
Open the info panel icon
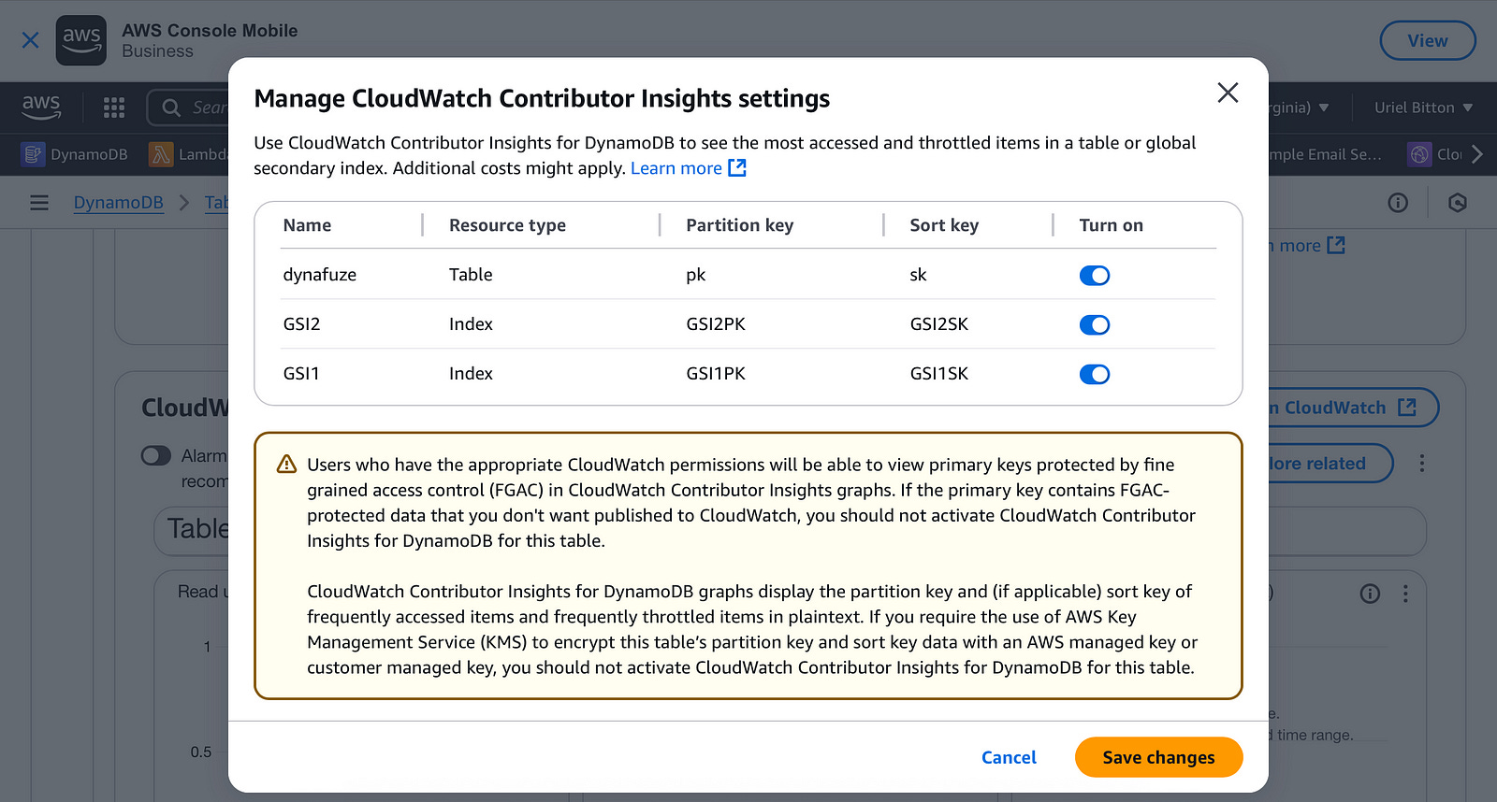pyautogui.click(x=1398, y=202)
